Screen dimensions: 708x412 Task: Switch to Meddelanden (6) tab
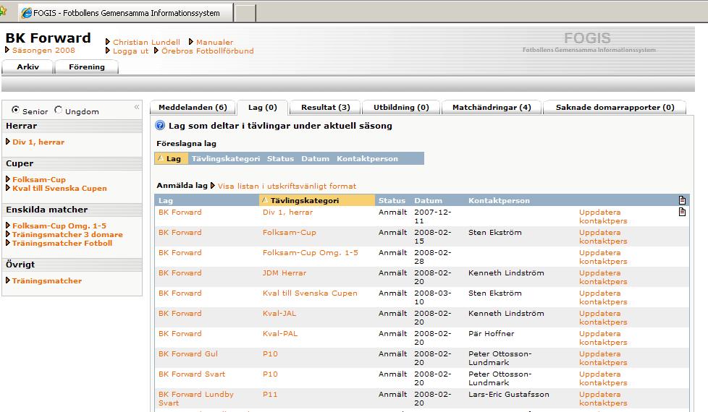[193, 107]
